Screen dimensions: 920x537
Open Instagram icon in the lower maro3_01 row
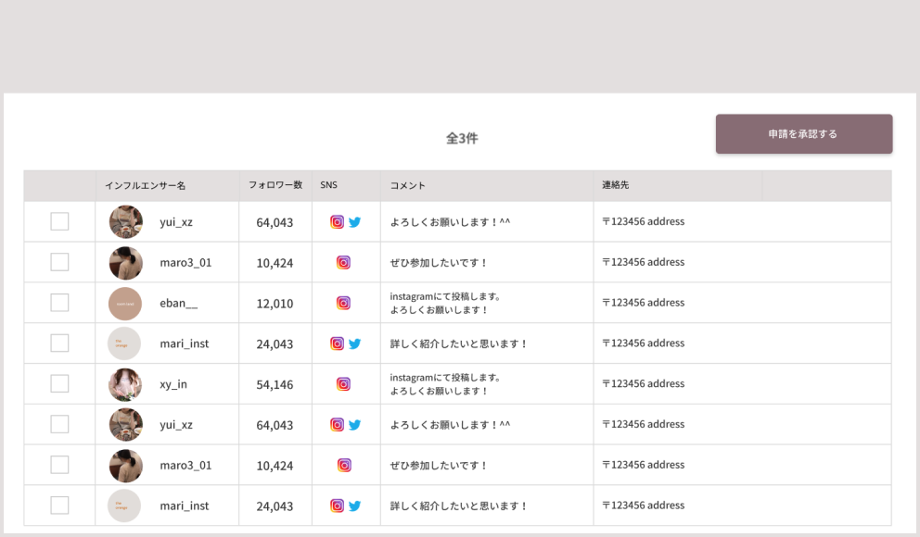[343, 466]
